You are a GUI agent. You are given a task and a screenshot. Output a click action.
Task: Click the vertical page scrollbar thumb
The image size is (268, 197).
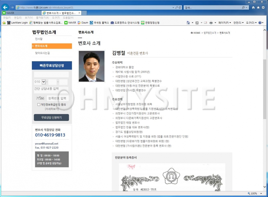point(265,90)
